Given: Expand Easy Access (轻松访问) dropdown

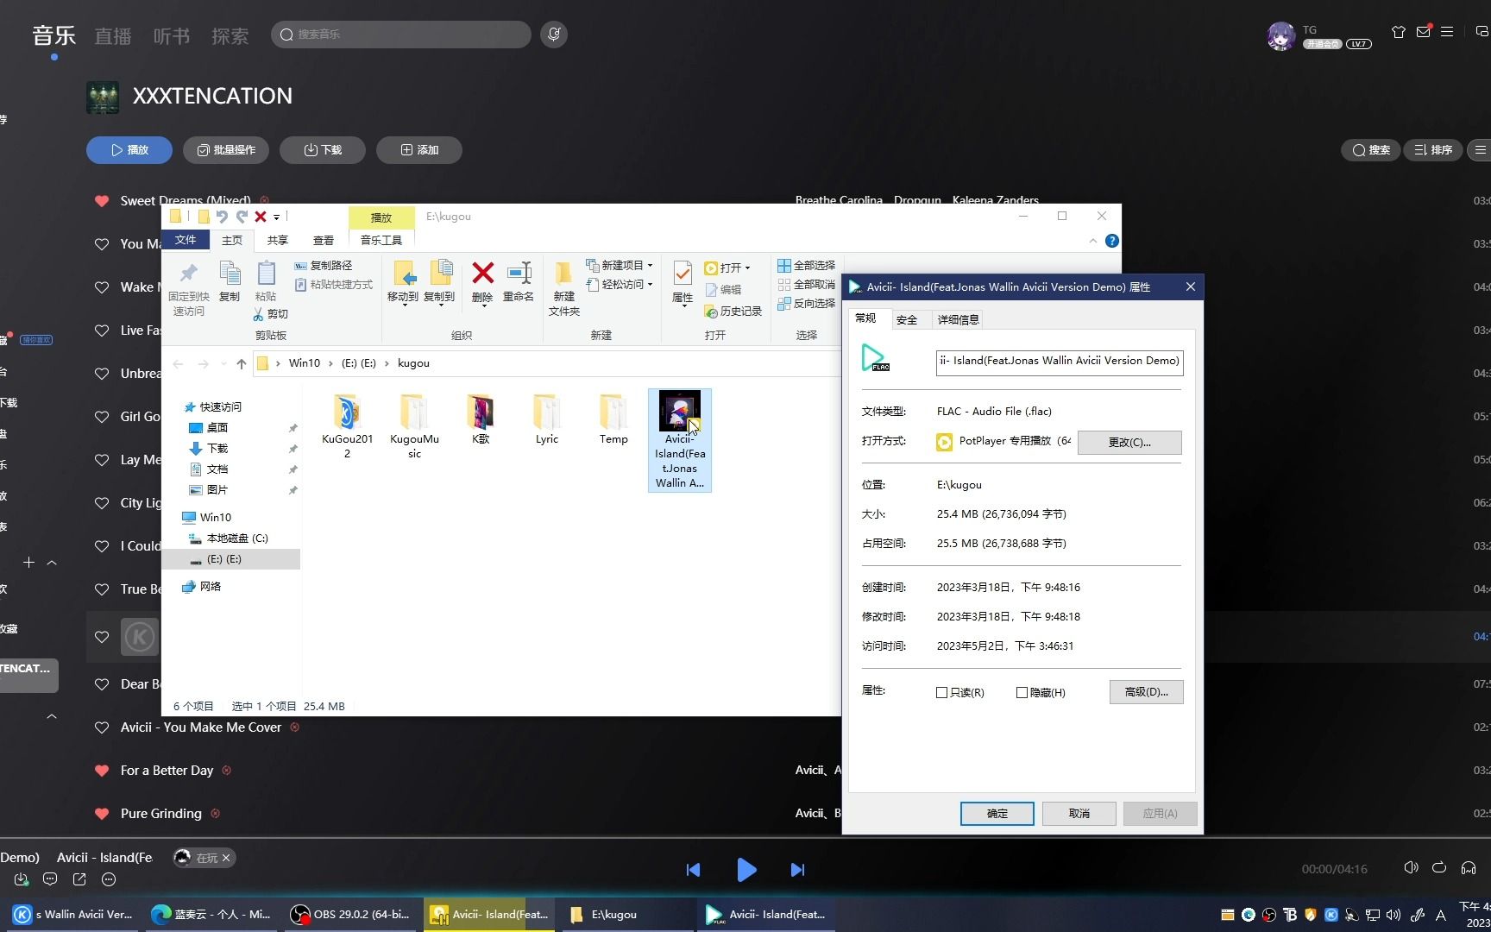Looking at the screenshot, I should tap(650, 284).
